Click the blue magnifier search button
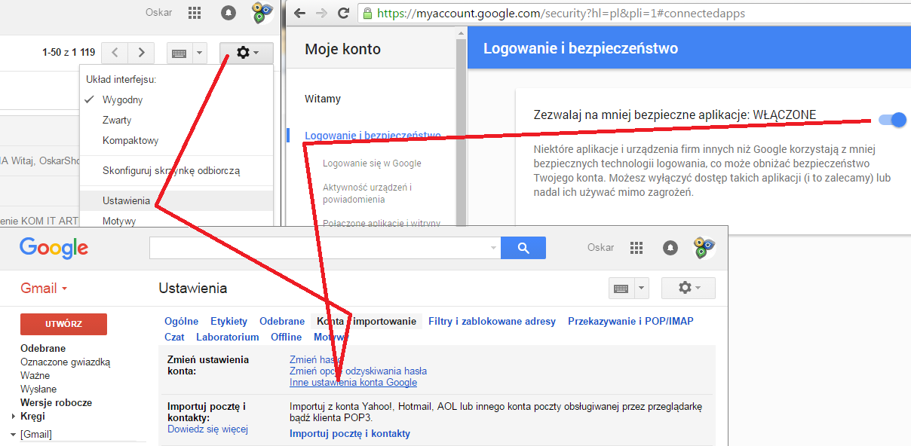Screen dimensions: 911x446 coord(523,247)
